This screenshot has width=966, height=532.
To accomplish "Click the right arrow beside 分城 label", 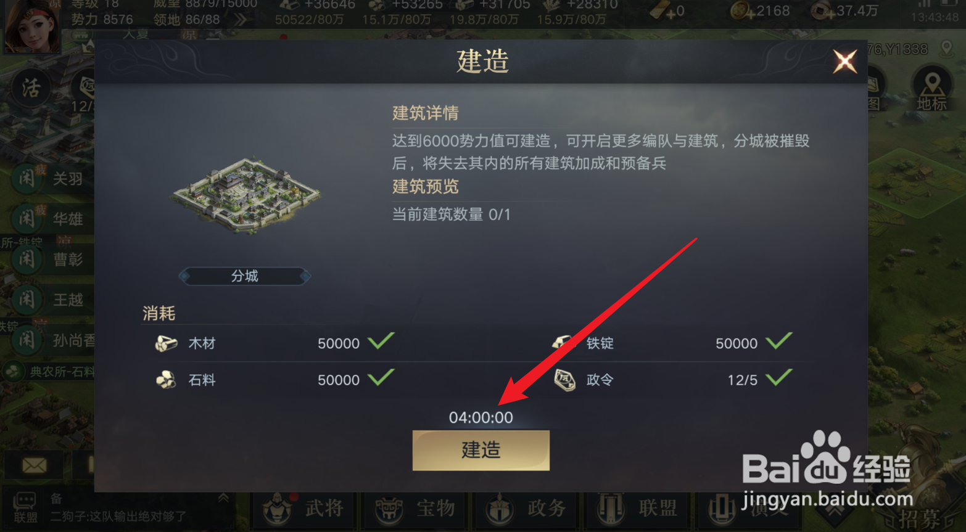I will pos(305,276).
